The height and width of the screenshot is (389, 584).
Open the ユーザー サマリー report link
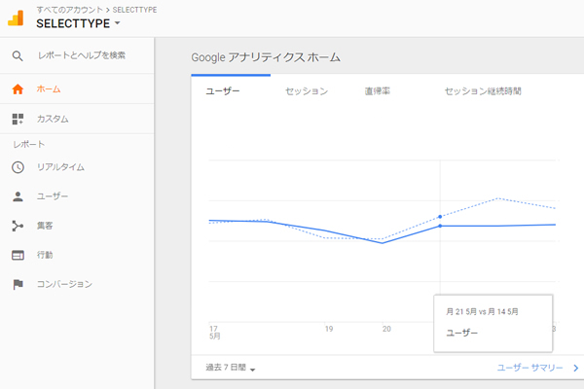point(529,369)
